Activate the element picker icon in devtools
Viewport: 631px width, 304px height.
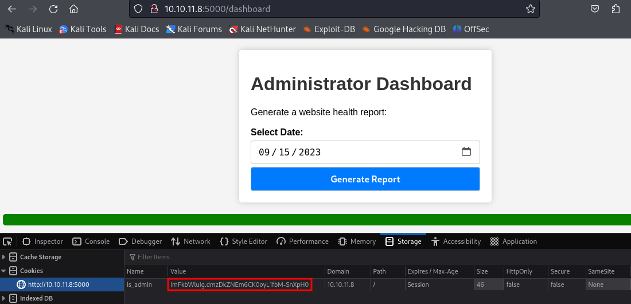7,241
